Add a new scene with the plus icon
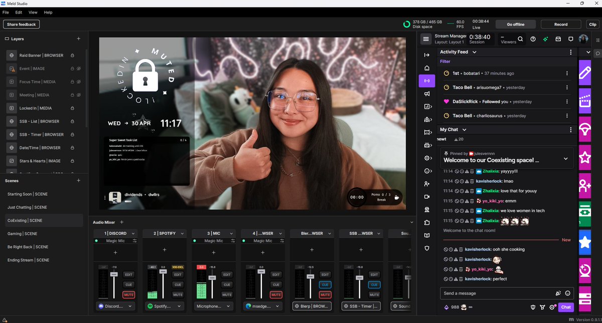The height and width of the screenshot is (323, 602). 78,180
